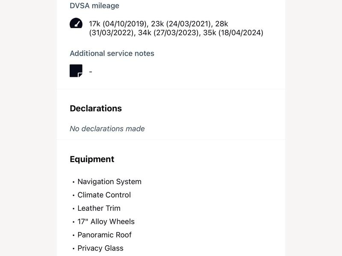Click the 17" Alloy Wheels entry
The width and height of the screenshot is (342, 256).
pos(106,221)
